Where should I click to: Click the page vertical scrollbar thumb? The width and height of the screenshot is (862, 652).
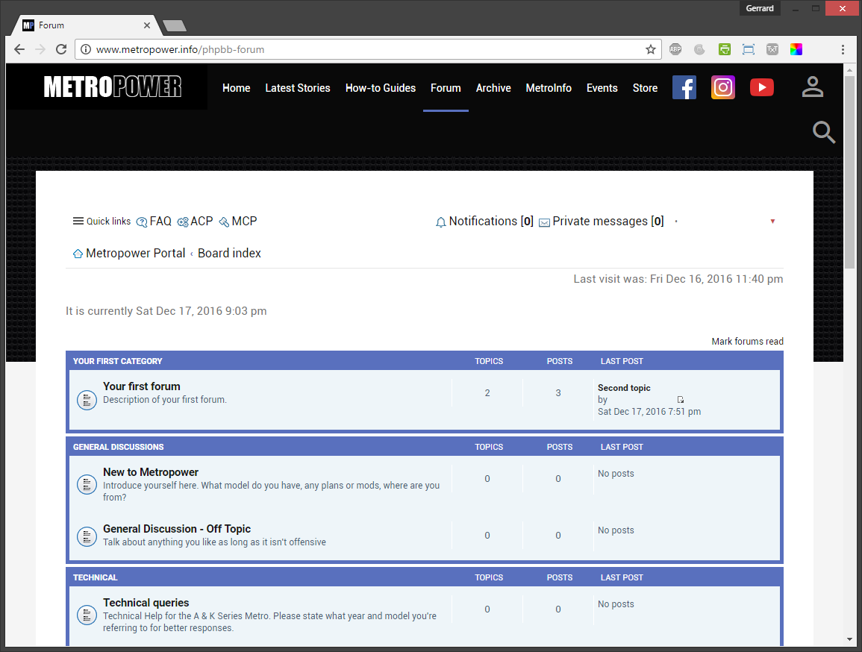[x=850, y=173]
